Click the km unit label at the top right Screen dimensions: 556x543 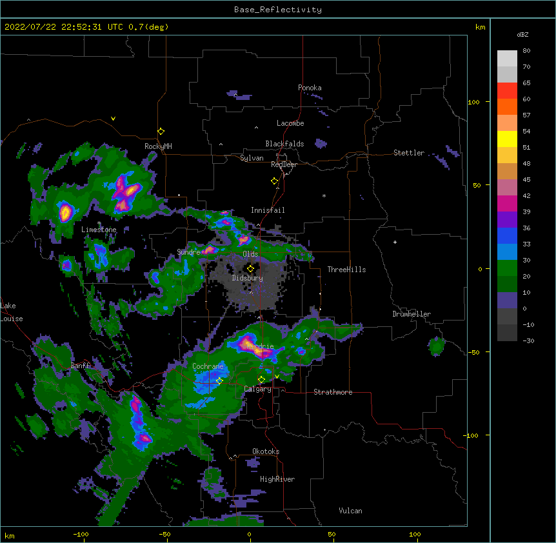point(480,27)
